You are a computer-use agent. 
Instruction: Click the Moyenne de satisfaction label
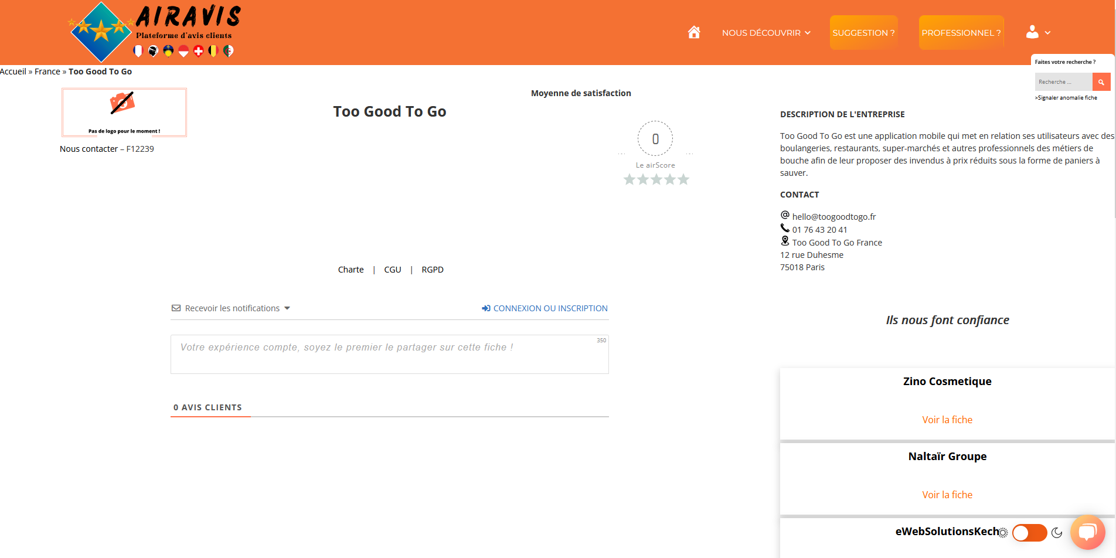pyautogui.click(x=581, y=93)
